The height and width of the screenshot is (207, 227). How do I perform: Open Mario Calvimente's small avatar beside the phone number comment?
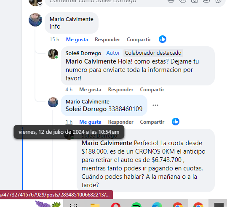[53, 102]
